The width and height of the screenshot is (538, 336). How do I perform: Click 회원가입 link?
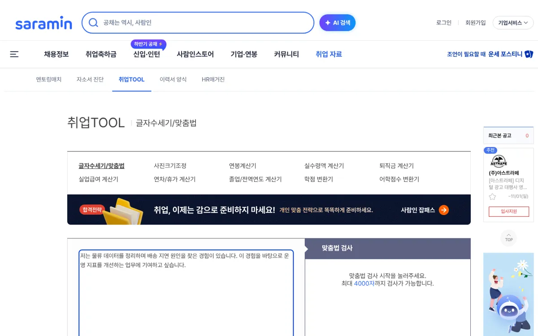475,22
